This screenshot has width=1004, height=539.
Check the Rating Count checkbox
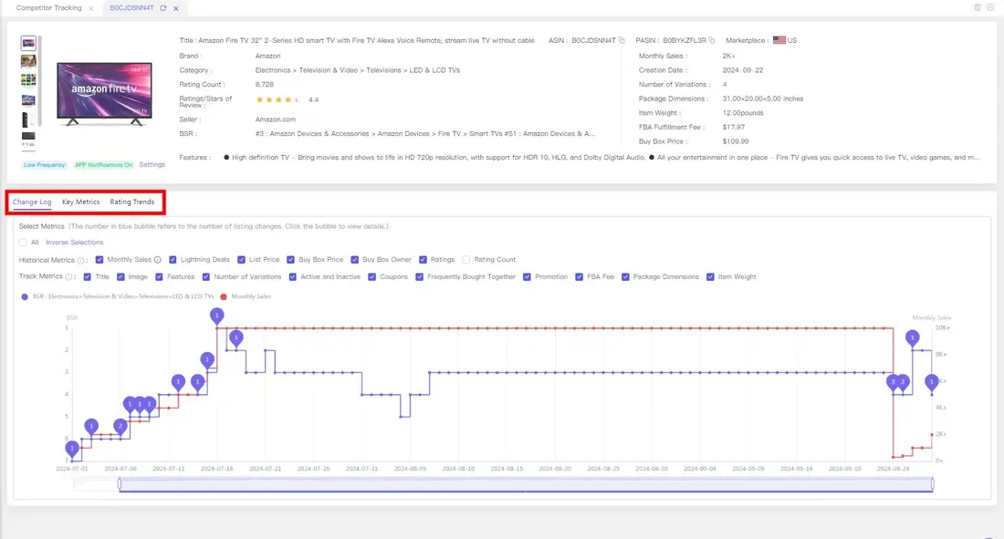466,260
